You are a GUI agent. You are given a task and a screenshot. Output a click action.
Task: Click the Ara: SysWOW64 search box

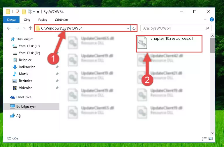pyautogui.click(x=176, y=28)
